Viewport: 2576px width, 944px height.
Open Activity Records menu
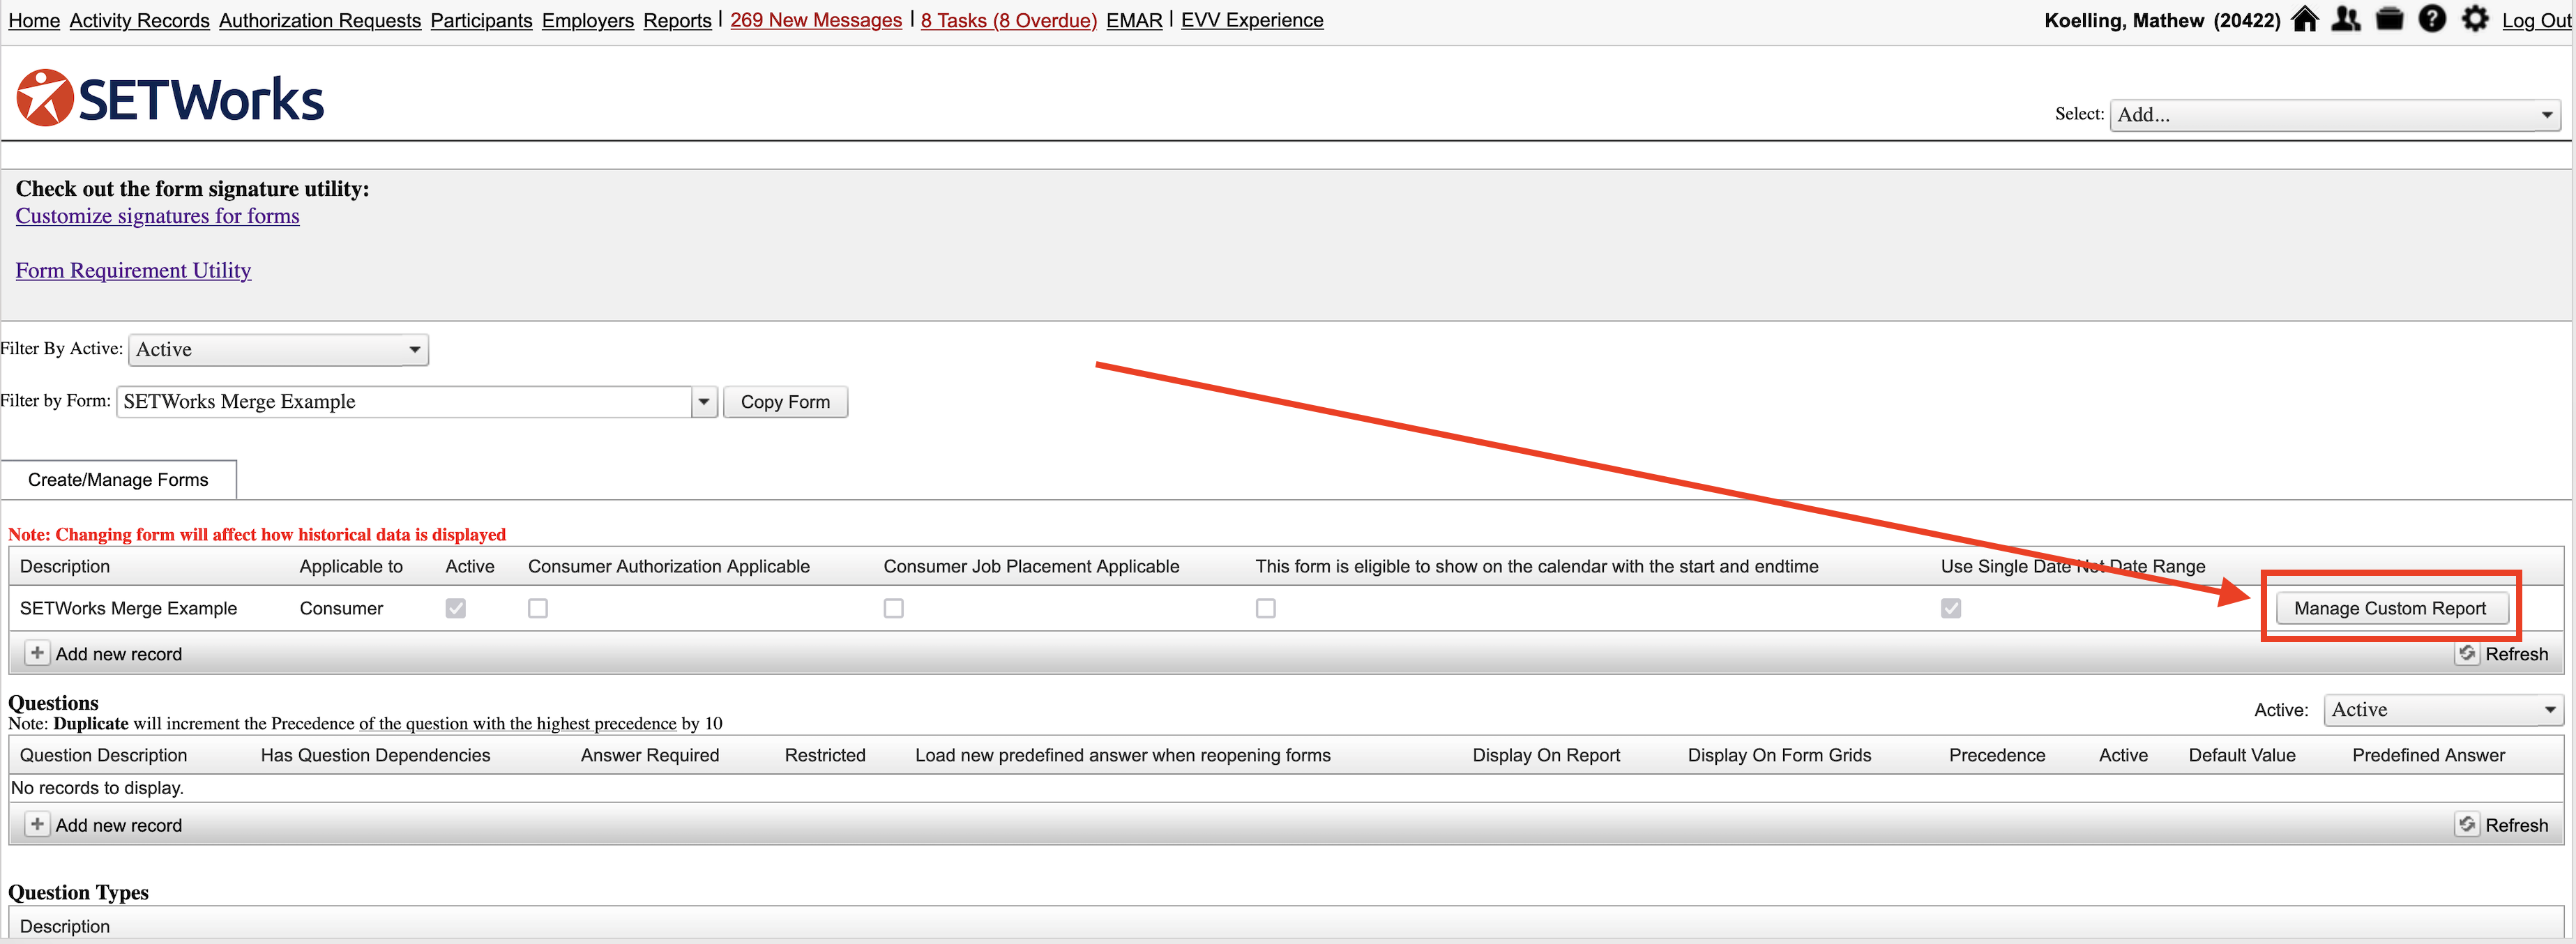[x=139, y=20]
